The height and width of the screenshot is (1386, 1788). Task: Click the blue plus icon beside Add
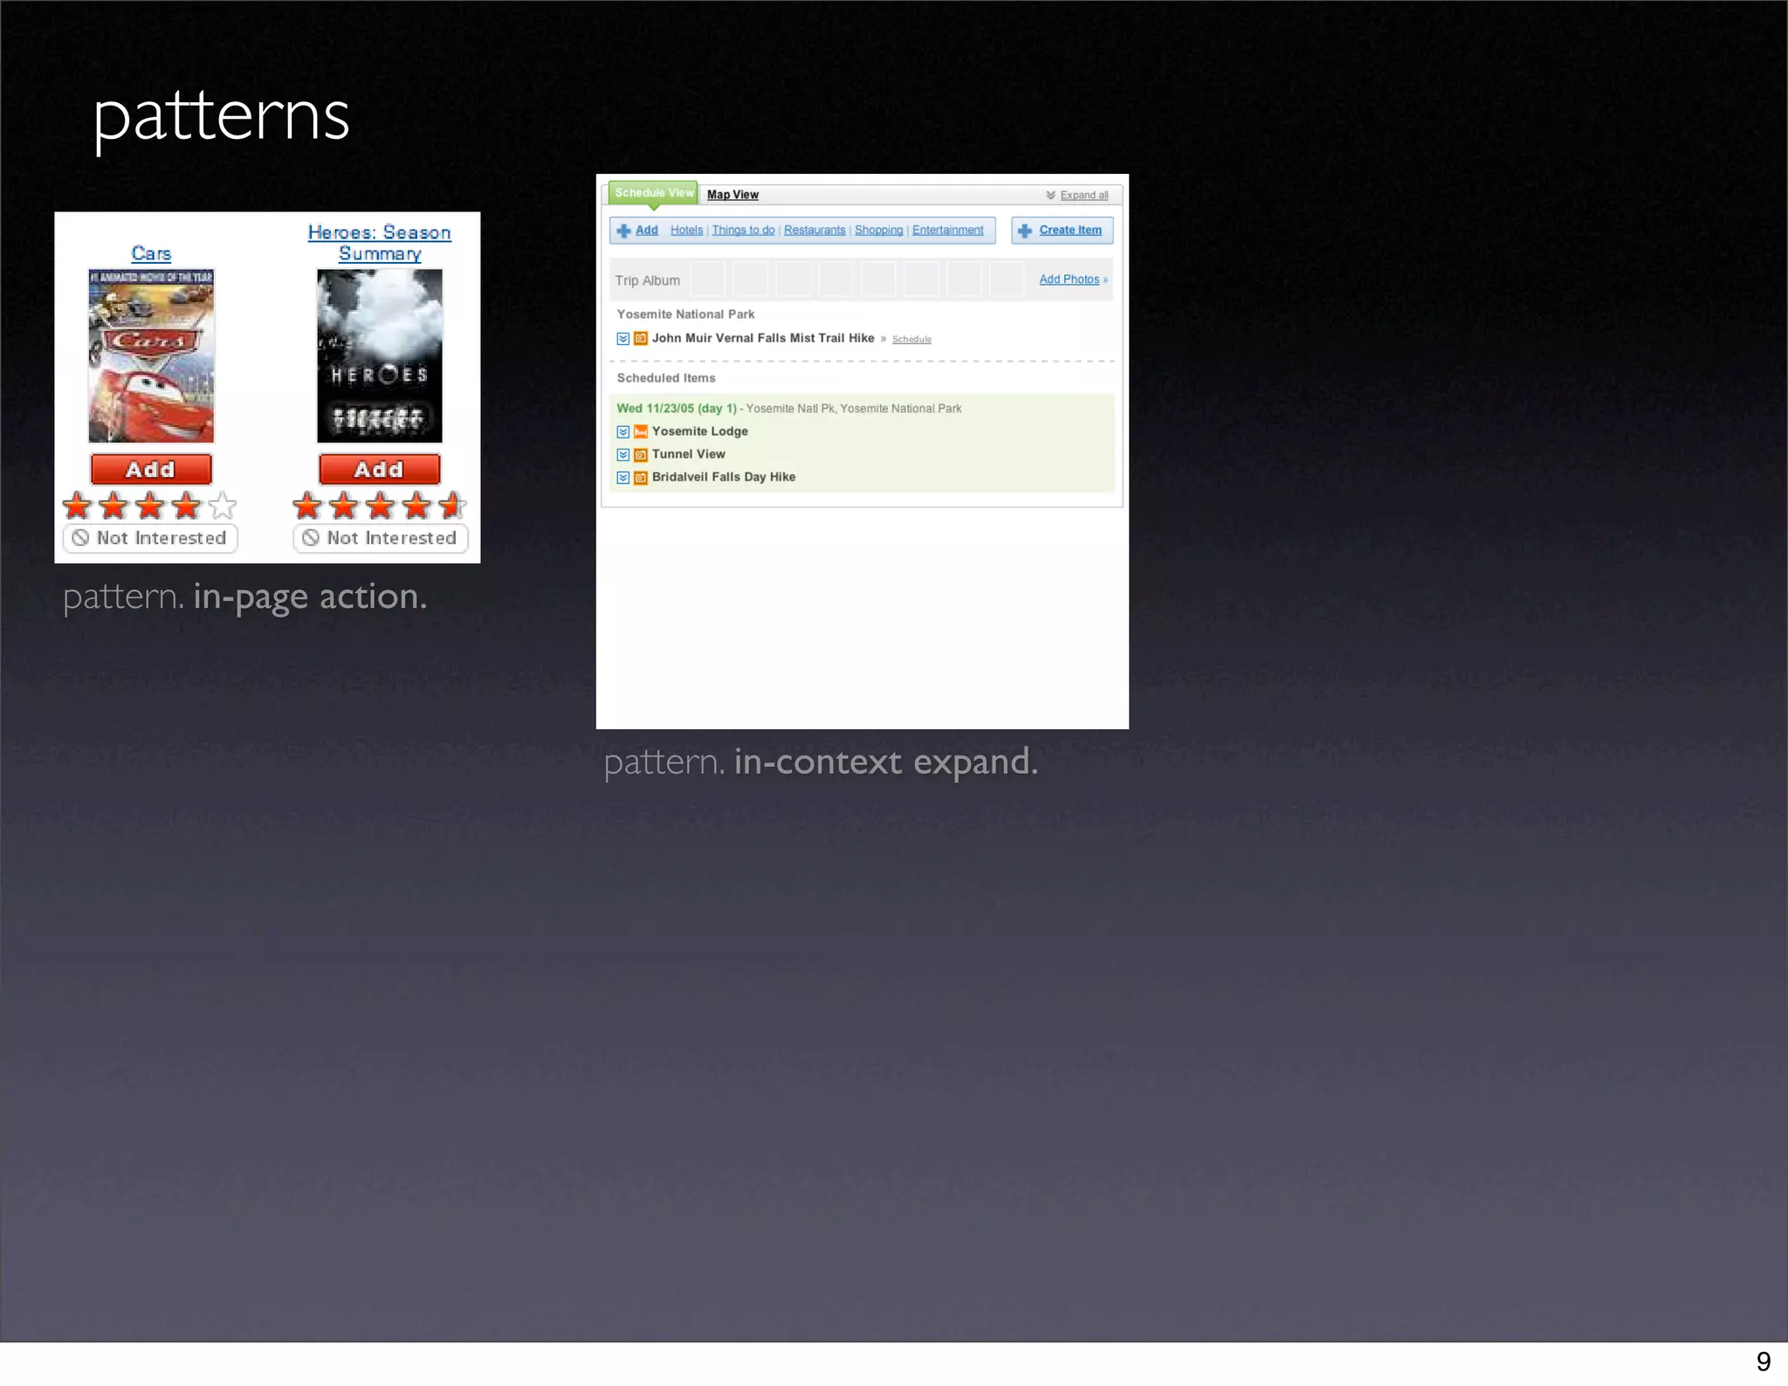(x=623, y=231)
